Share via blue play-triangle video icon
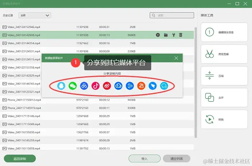The width and height of the screenshot is (252, 166). pos(130,86)
